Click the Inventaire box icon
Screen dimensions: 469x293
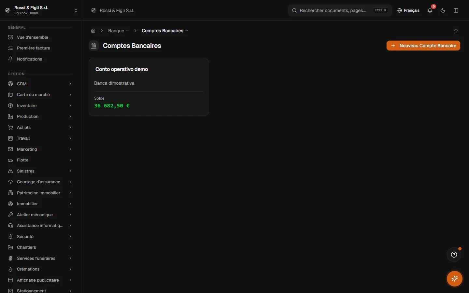(x=10, y=105)
